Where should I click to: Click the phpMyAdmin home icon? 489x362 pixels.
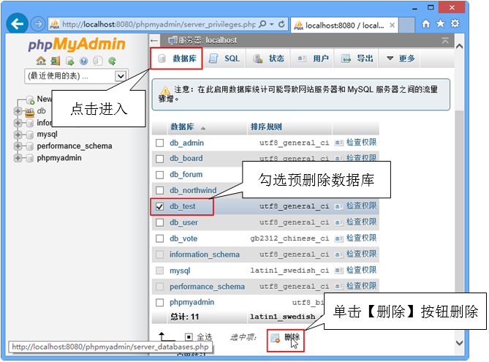coord(41,61)
